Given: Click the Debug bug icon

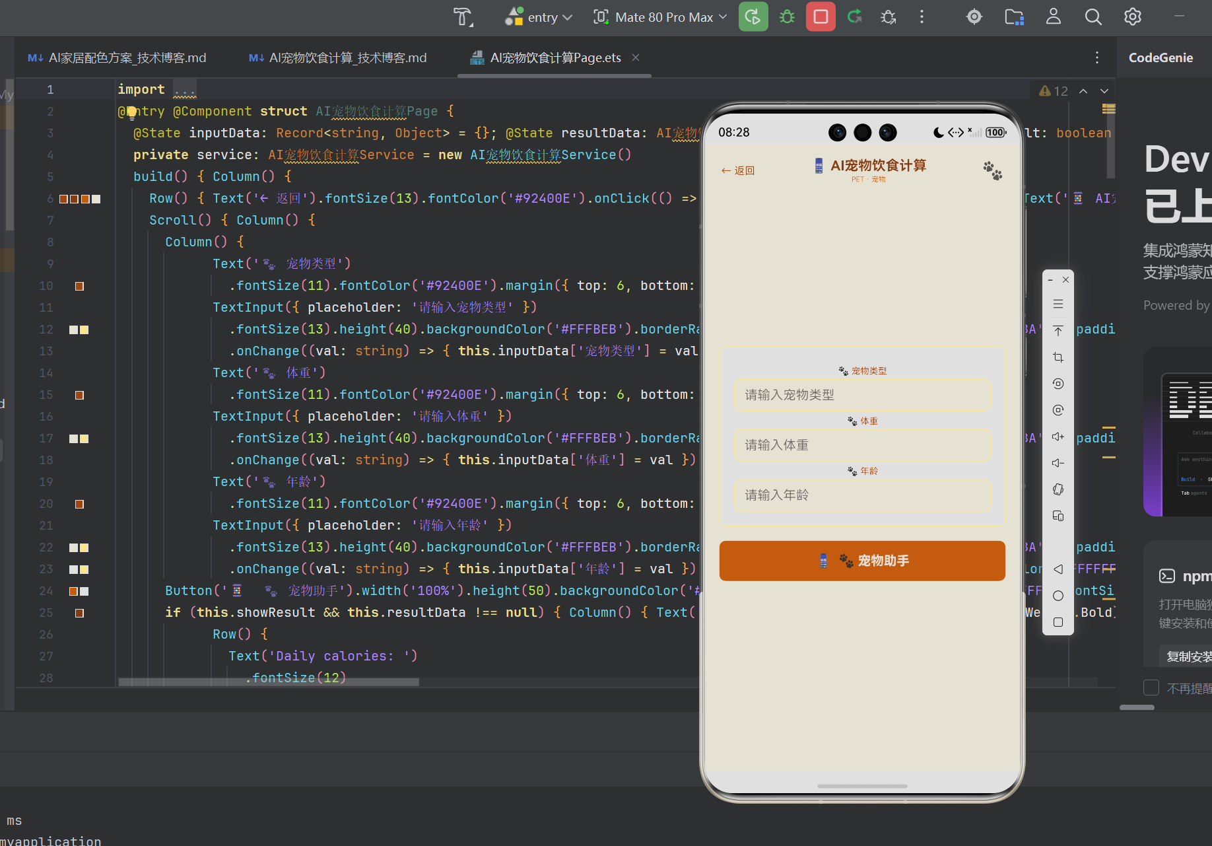Looking at the screenshot, I should tap(787, 17).
